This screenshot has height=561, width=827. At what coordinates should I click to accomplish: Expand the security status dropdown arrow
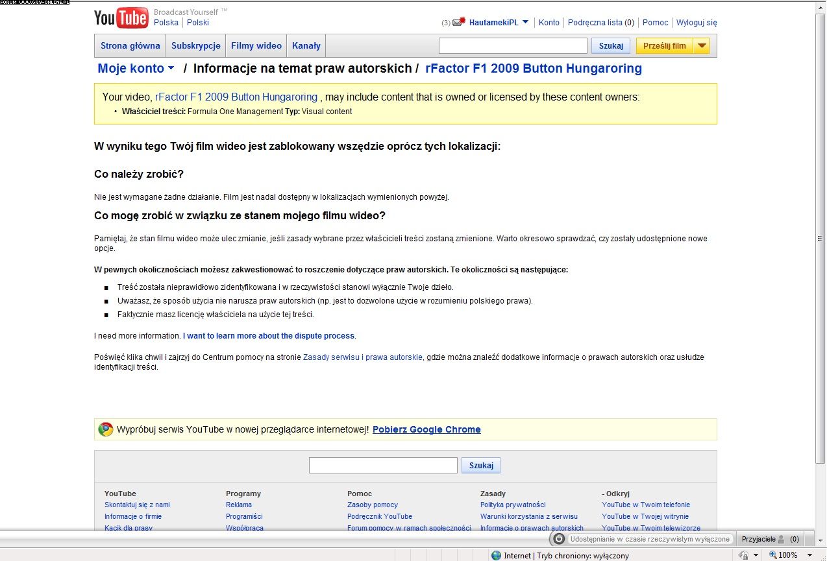[756, 556]
